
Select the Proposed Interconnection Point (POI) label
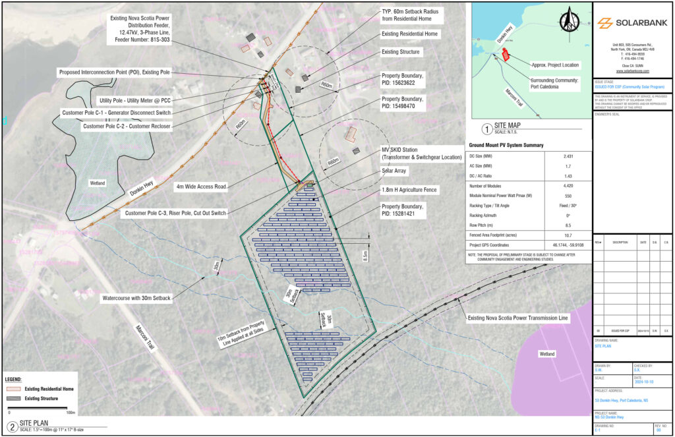coord(115,73)
